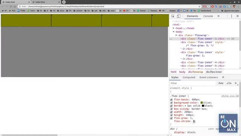
Task: Open the Facebook bookmark
Action: point(180,11)
